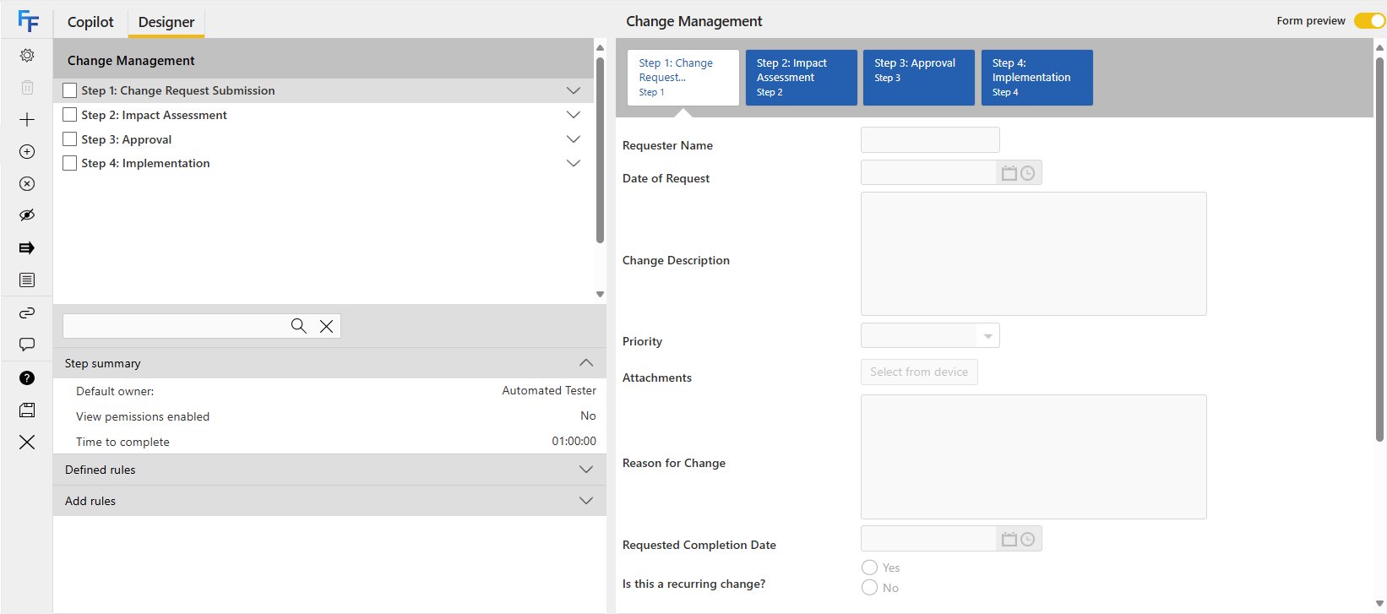The height and width of the screenshot is (614, 1387).
Task: Select the Yes radio button
Action: 869,567
